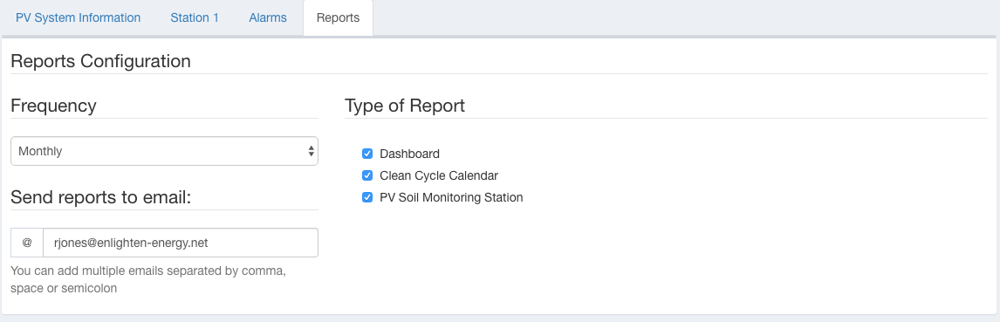The image size is (1000, 322).
Task: Click the email field containing rjones@enlighten-energy.net
Action: click(181, 243)
